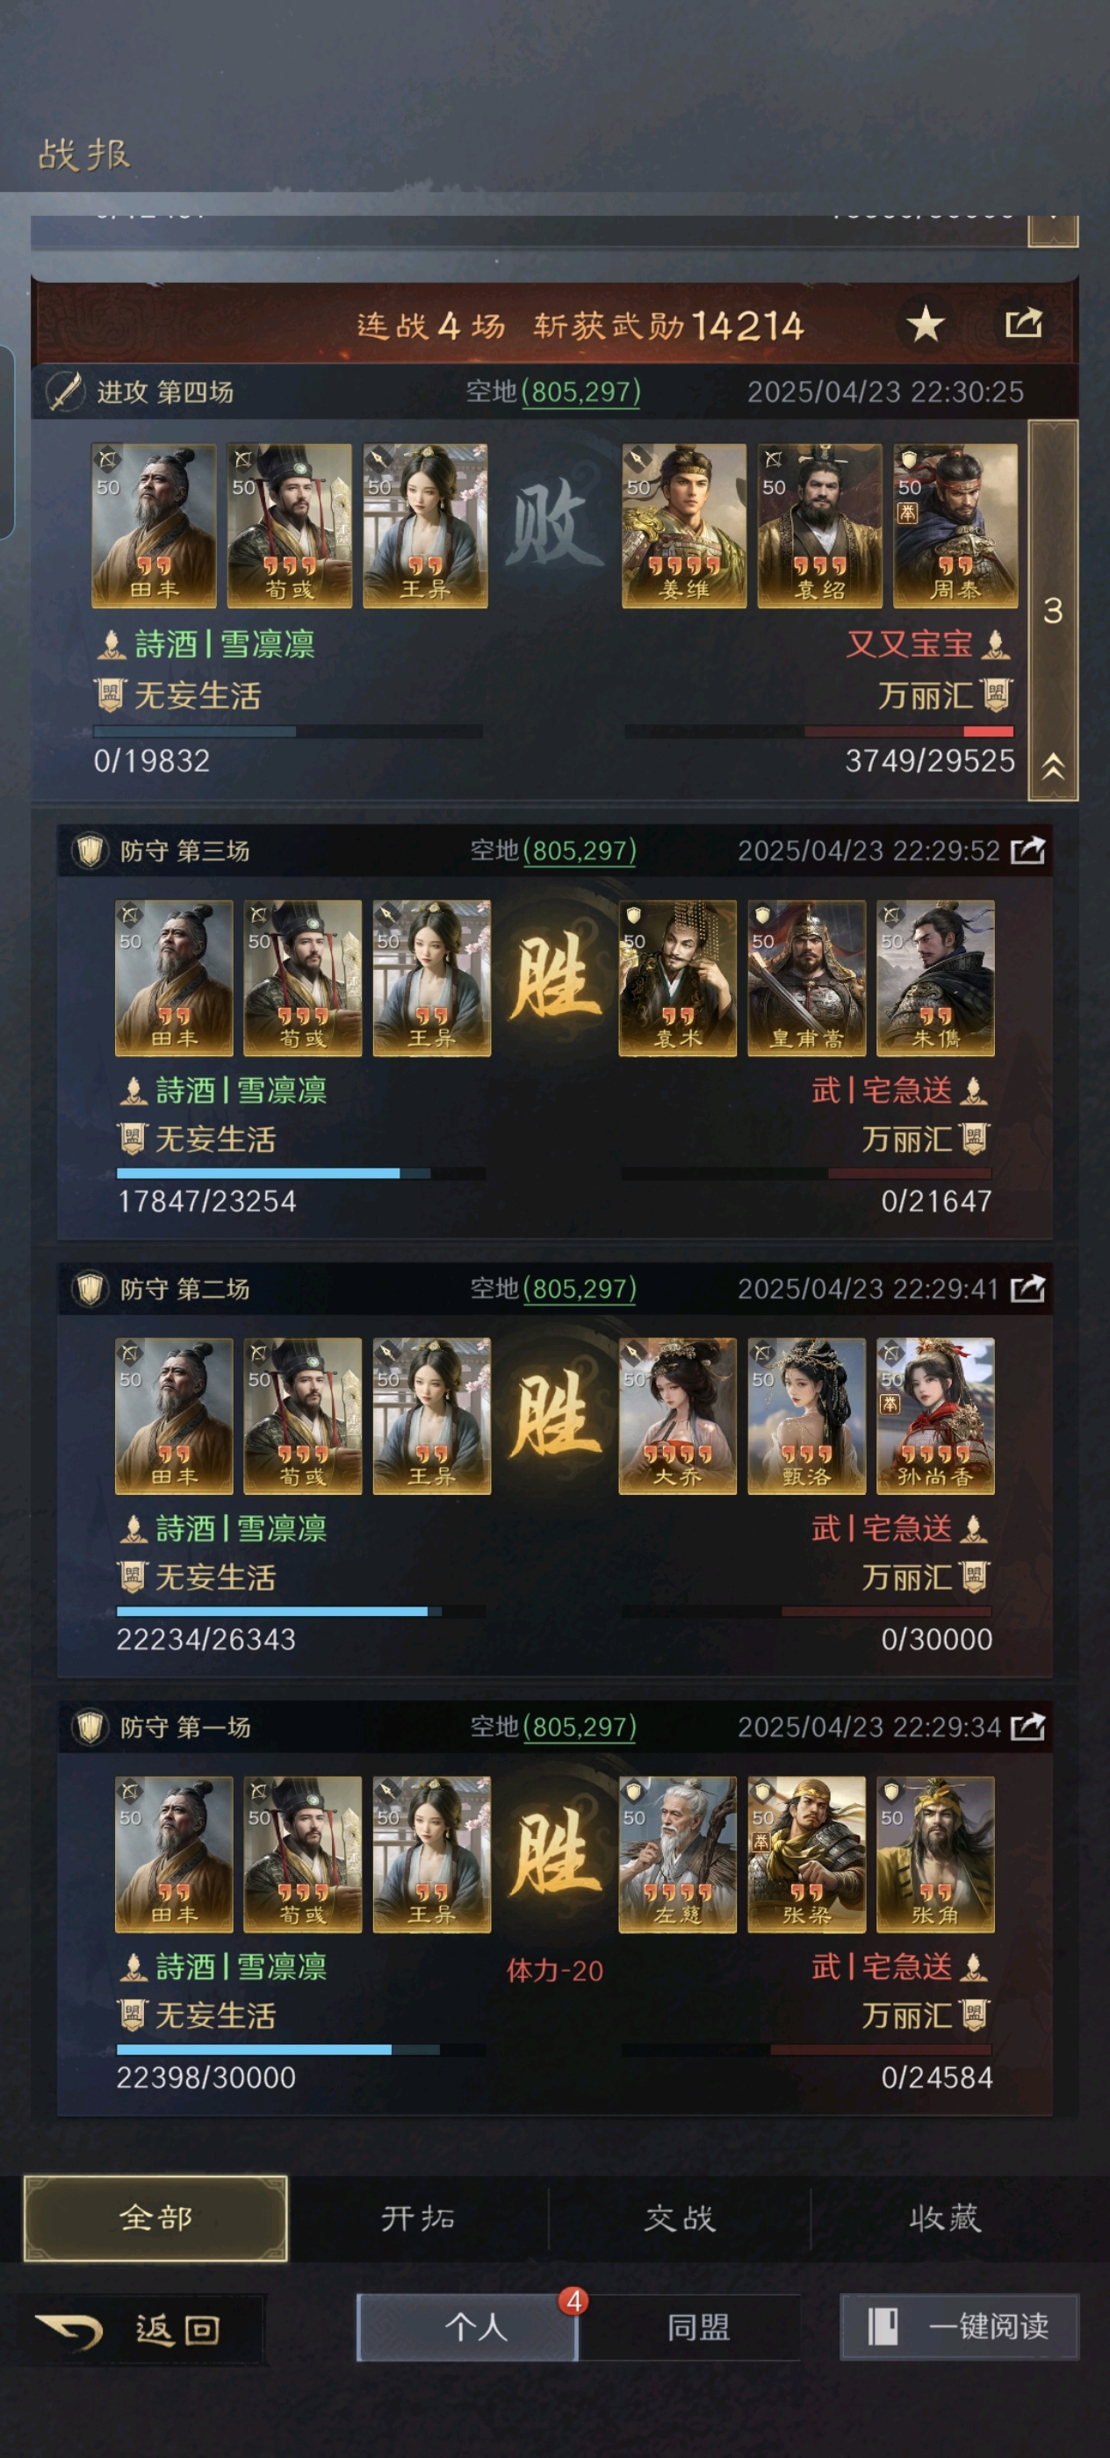This screenshot has height=2458, width=1110.
Task: Favorite this battle report with star icon
Action: tap(925, 325)
